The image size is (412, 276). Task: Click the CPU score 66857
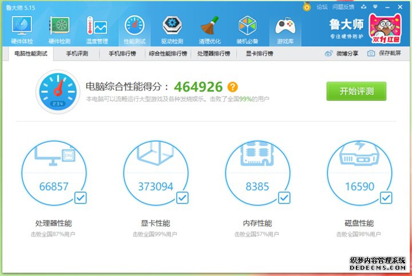54,186
